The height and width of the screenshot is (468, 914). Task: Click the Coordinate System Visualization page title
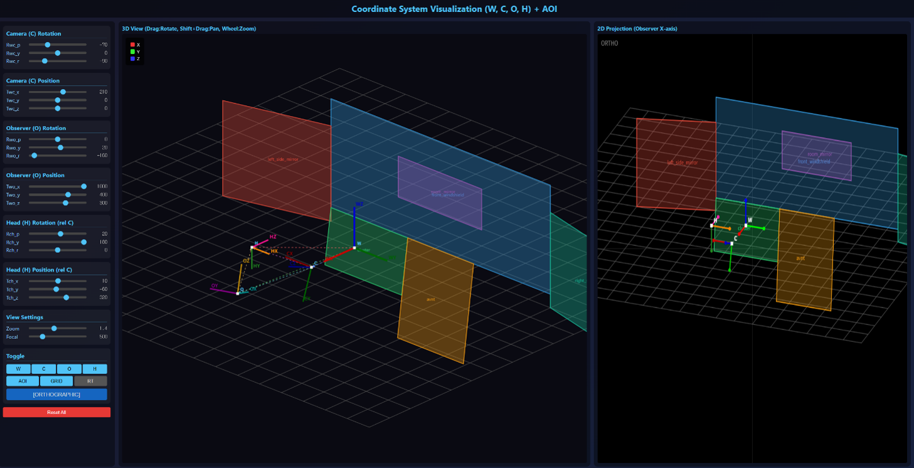[454, 9]
